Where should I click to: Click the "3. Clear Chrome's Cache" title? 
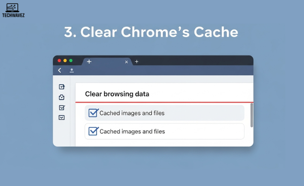[152, 33]
